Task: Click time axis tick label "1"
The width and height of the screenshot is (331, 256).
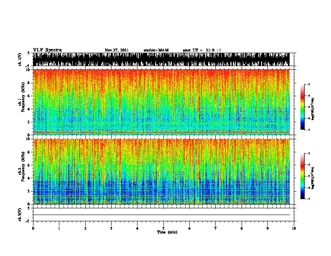Action: click(x=59, y=228)
